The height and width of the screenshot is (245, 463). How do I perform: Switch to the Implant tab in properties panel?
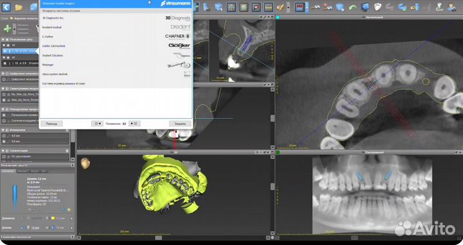pyautogui.click(x=8, y=171)
